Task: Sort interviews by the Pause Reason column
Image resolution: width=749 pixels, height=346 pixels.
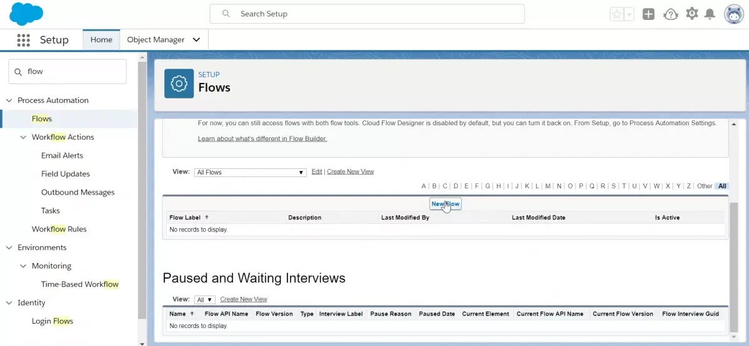Action: (x=390, y=314)
